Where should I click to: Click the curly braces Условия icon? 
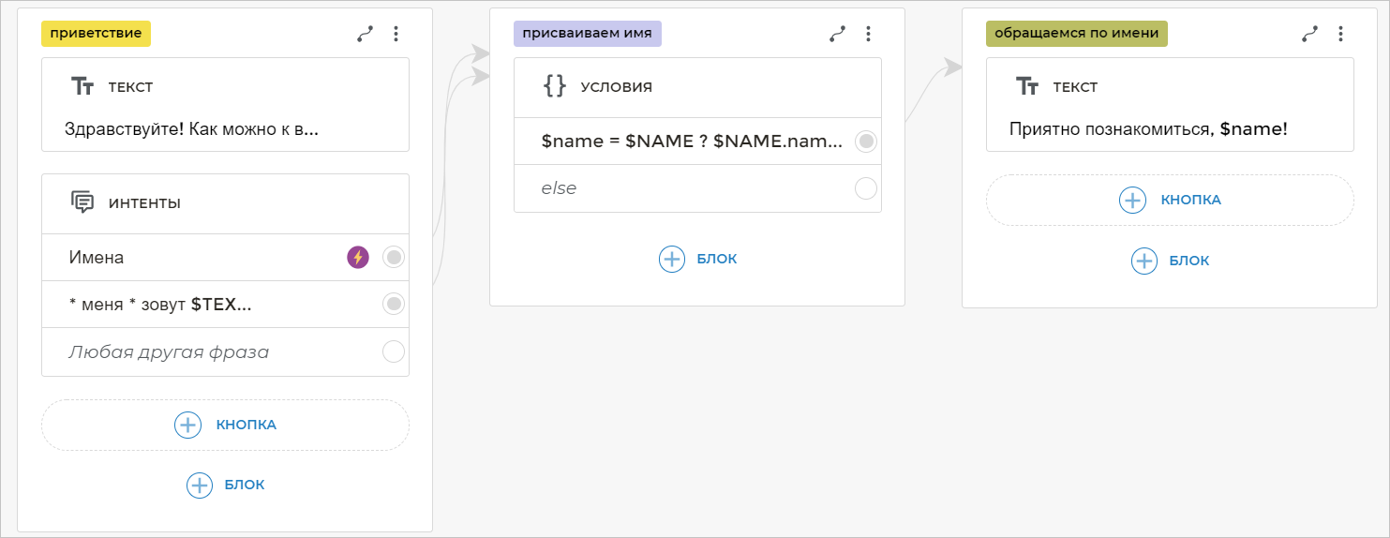click(555, 86)
